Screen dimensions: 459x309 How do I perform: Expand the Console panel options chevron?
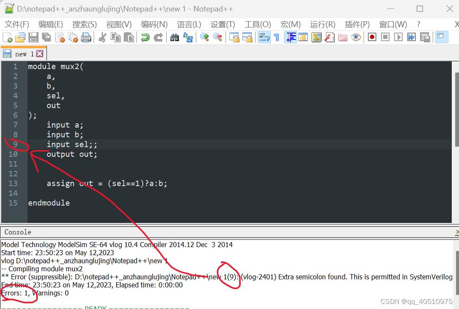tap(456, 232)
